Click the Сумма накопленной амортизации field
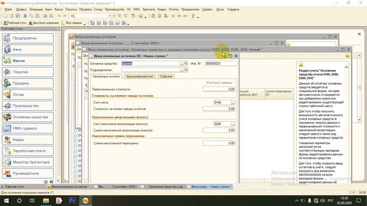367x206 pixels. click(219, 130)
